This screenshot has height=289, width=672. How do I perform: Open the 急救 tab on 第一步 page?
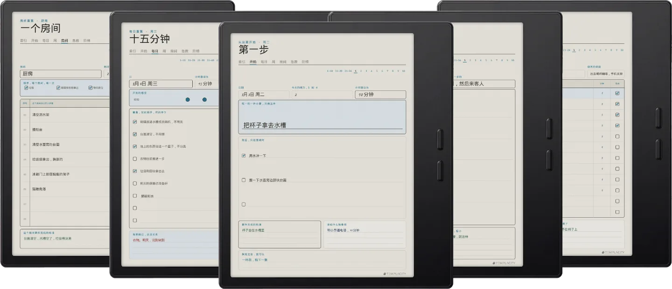(x=294, y=62)
